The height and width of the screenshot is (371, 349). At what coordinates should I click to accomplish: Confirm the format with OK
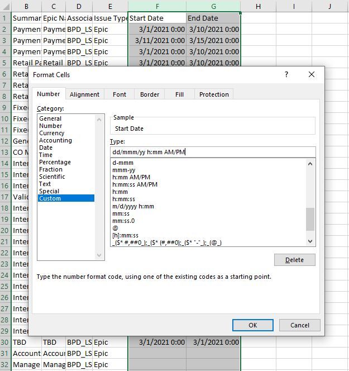[253, 325]
